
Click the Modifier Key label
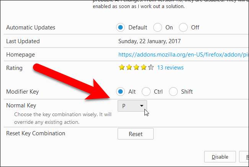click(x=22, y=92)
